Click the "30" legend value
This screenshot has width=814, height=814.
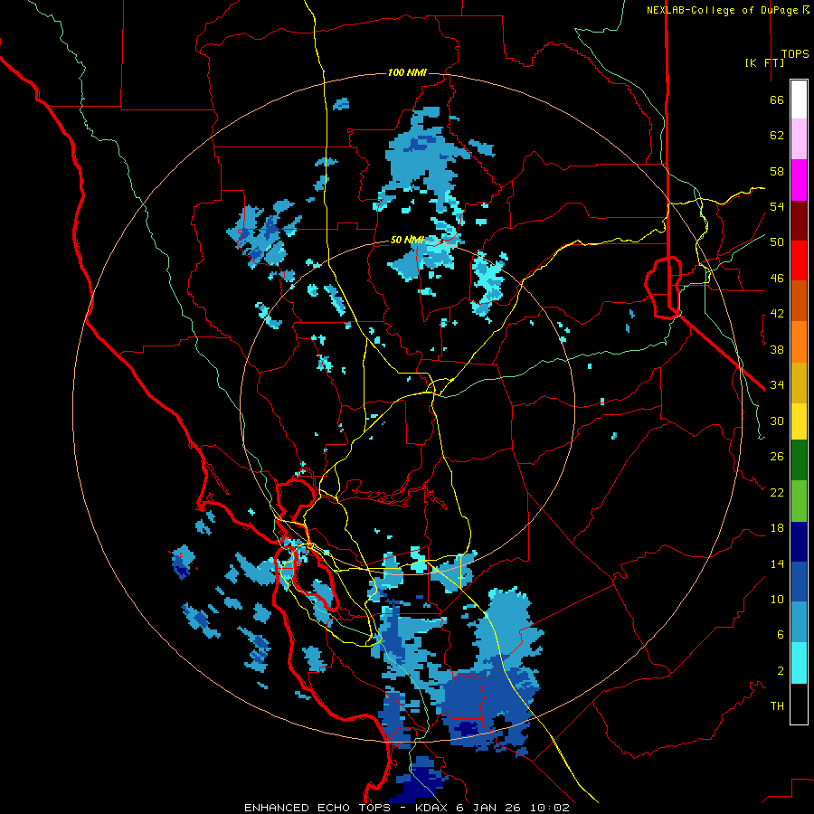point(777,421)
